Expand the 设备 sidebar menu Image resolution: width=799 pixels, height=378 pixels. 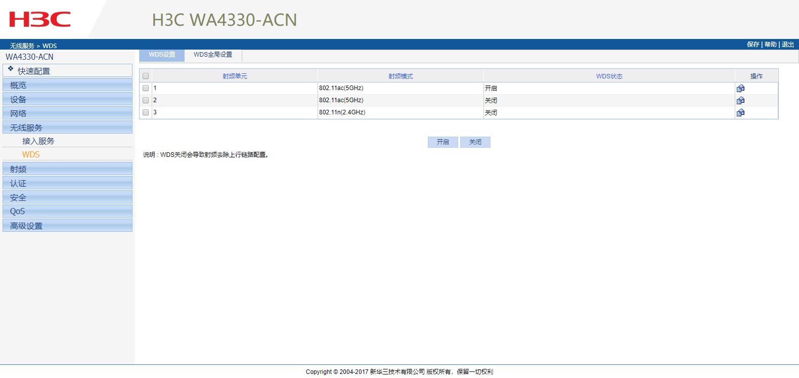coord(67,99)
